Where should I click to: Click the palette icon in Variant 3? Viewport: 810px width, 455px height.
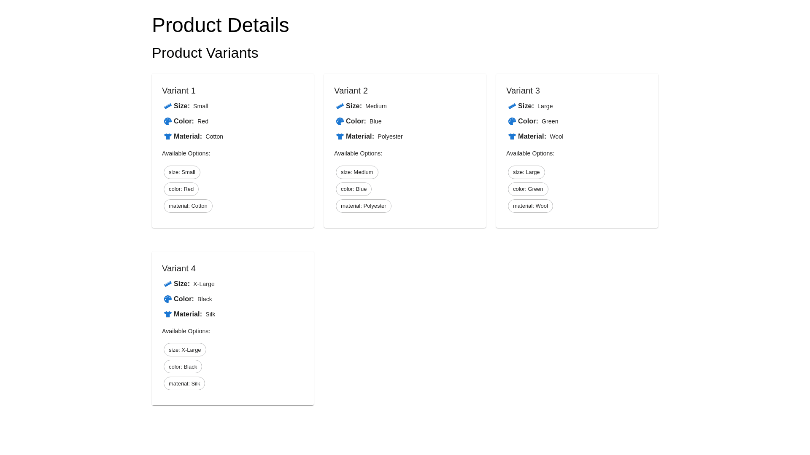pyautogui.click(x=512, y=121)
